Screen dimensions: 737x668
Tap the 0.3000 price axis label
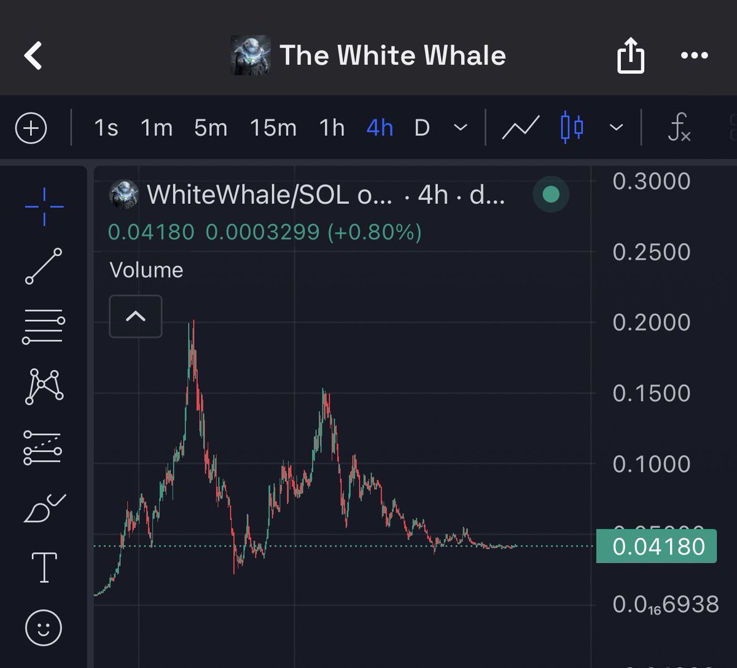click(x=652, y=181)
